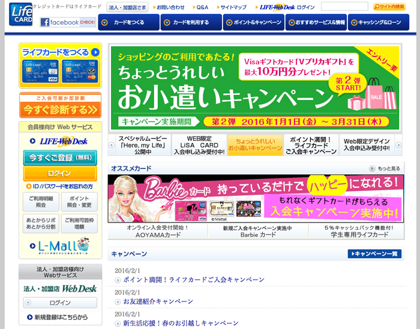Select ちょっとうれしいお小遣いキャンペーン tab
This screenshot has width=420, height=329.
[255, 145]
